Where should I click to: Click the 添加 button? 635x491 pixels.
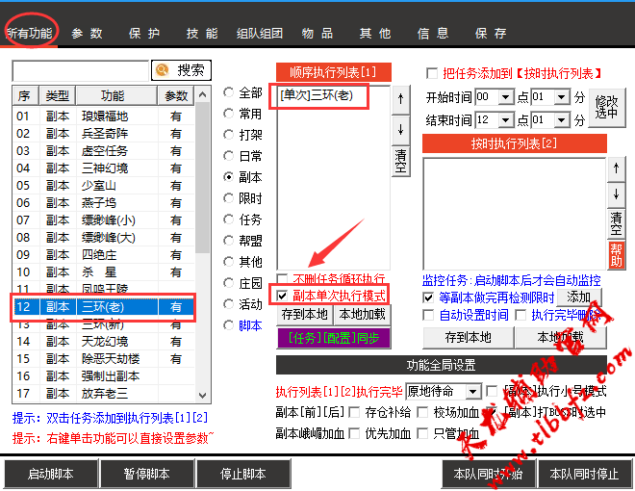pyautogui.click(x=579, y=297)
